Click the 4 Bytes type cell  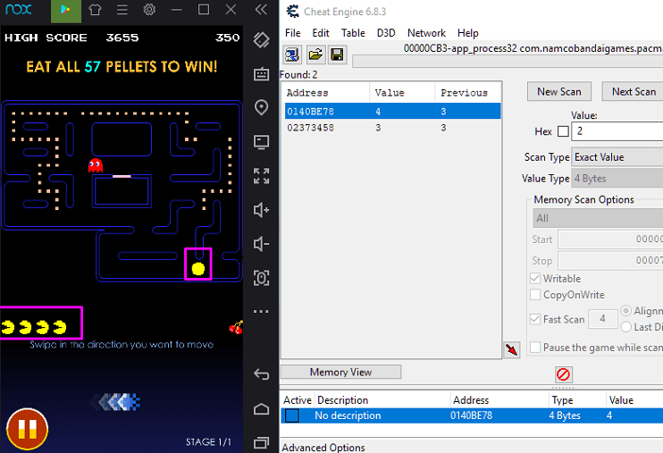(565, 415)
